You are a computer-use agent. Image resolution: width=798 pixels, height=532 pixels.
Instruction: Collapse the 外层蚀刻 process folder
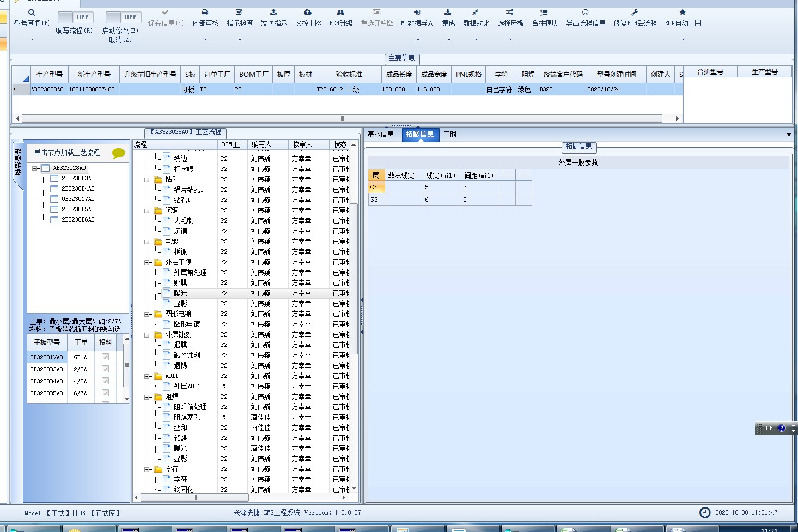pyautogui.click(x=147, y=335)
